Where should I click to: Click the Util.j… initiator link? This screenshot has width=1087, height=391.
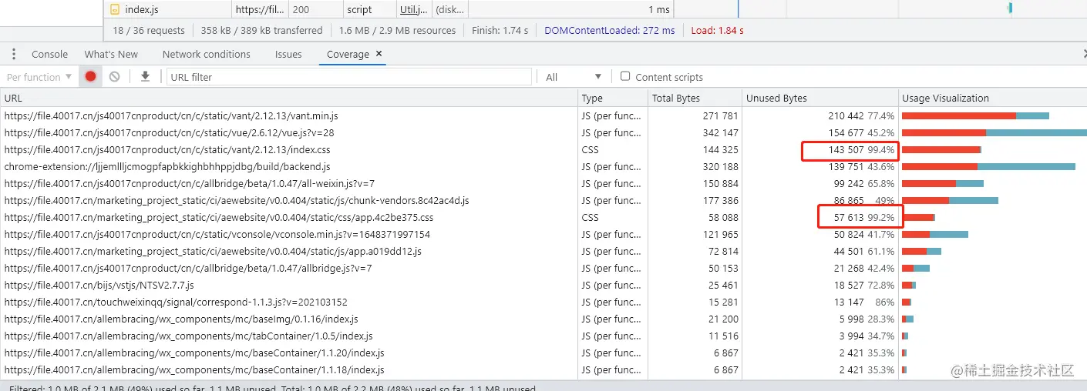point(414,9)
